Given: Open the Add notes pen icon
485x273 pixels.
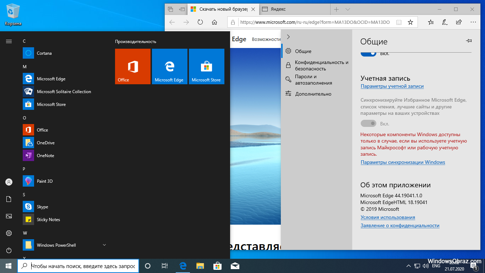Looking at the screenshot, I should (x=445, y=22).
